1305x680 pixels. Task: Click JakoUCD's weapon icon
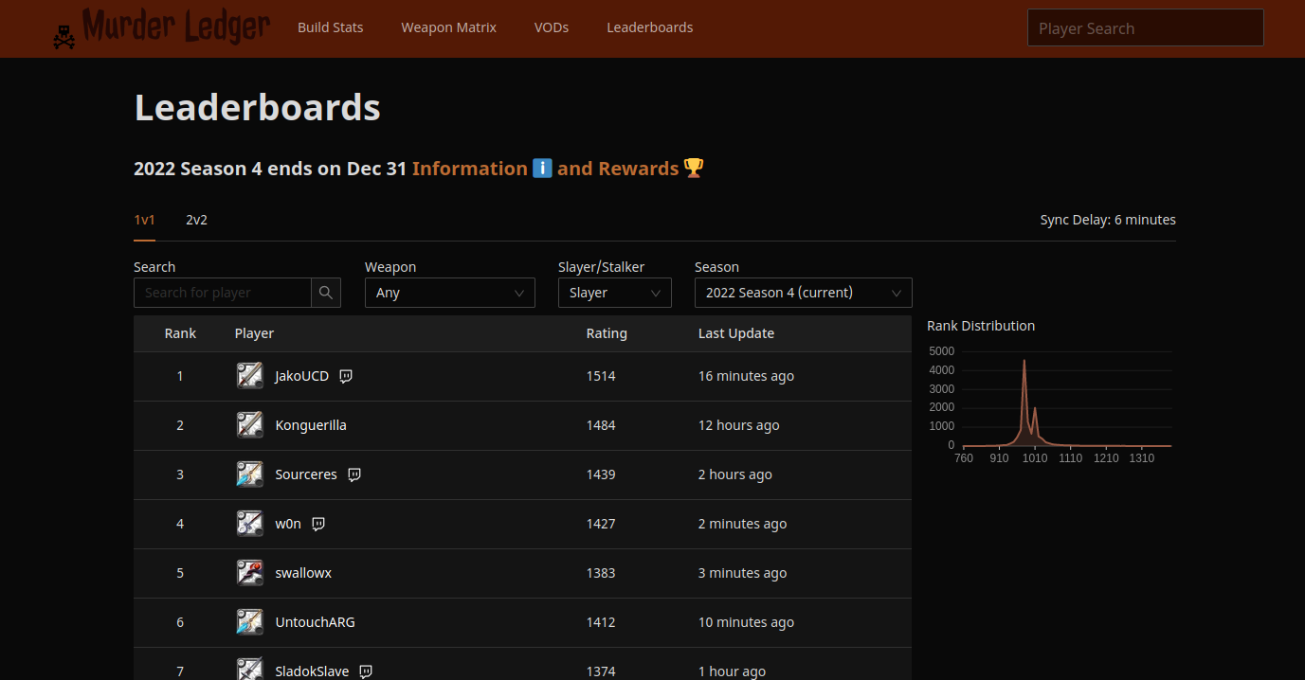249,376
